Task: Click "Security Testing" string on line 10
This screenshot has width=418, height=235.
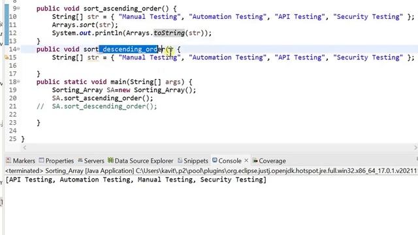Action: tap(368, 17)
